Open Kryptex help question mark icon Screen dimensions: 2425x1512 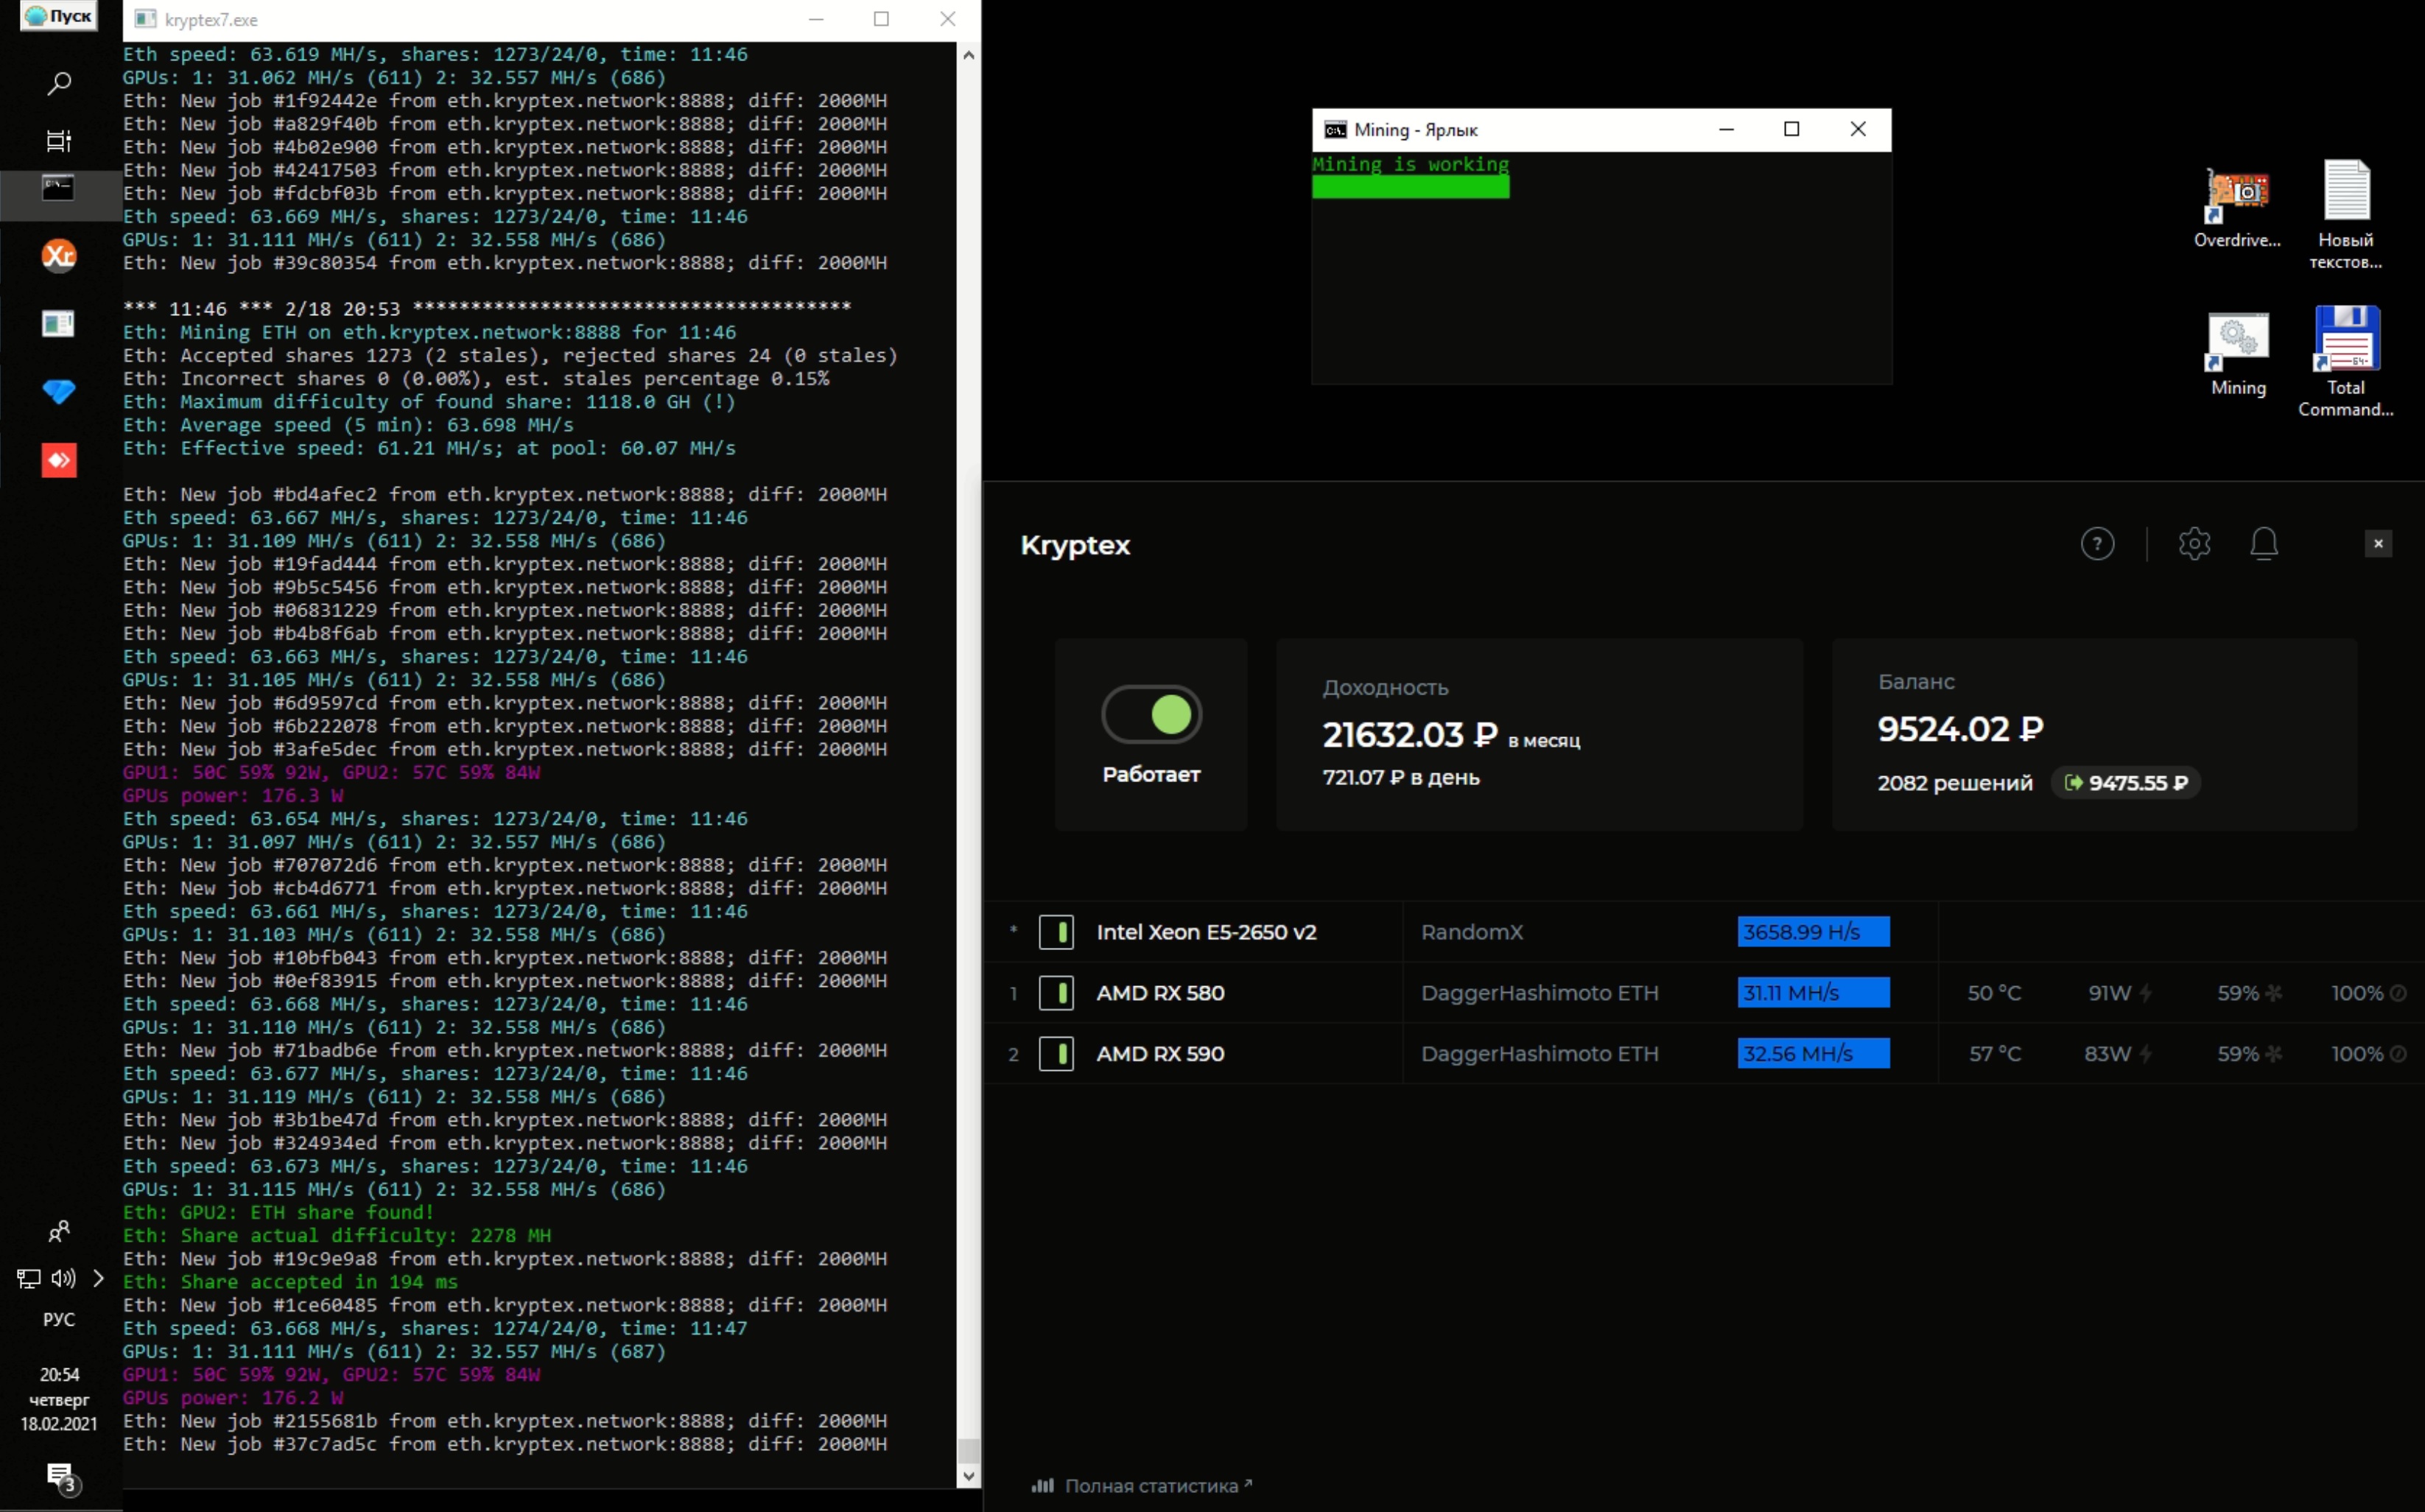(2097, 544)
